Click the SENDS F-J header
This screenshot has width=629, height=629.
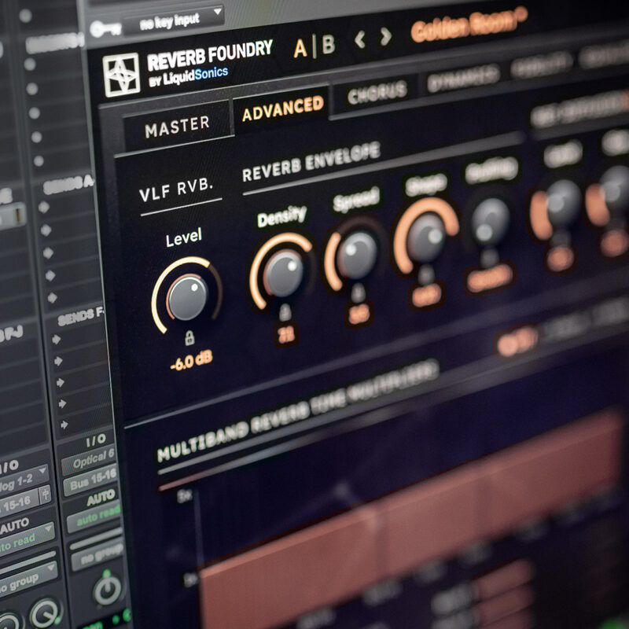tap(79, 318)
